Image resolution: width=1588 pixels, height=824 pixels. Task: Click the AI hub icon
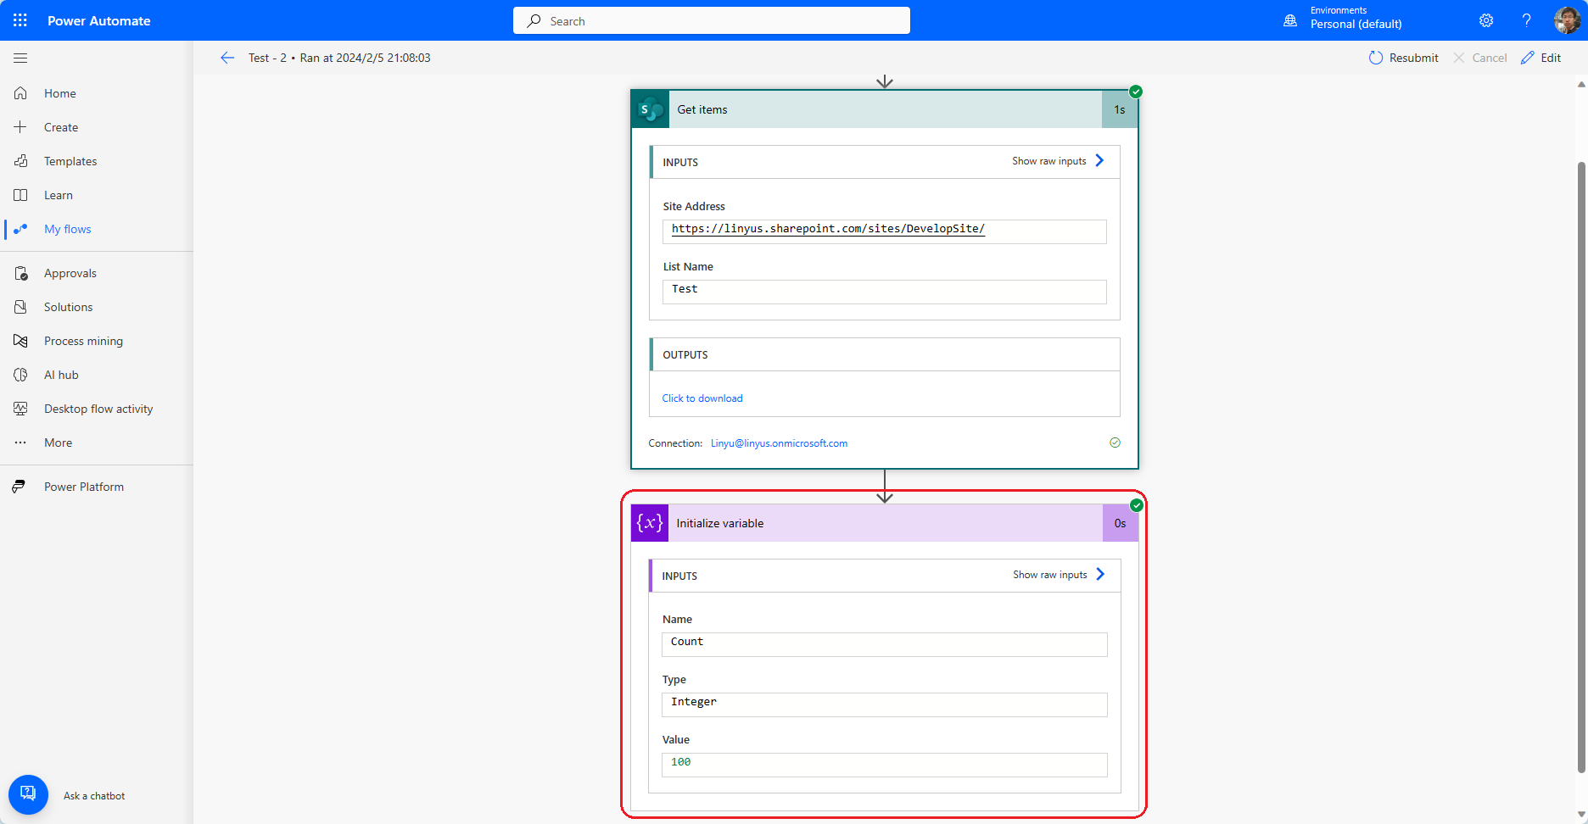[20, 375]
